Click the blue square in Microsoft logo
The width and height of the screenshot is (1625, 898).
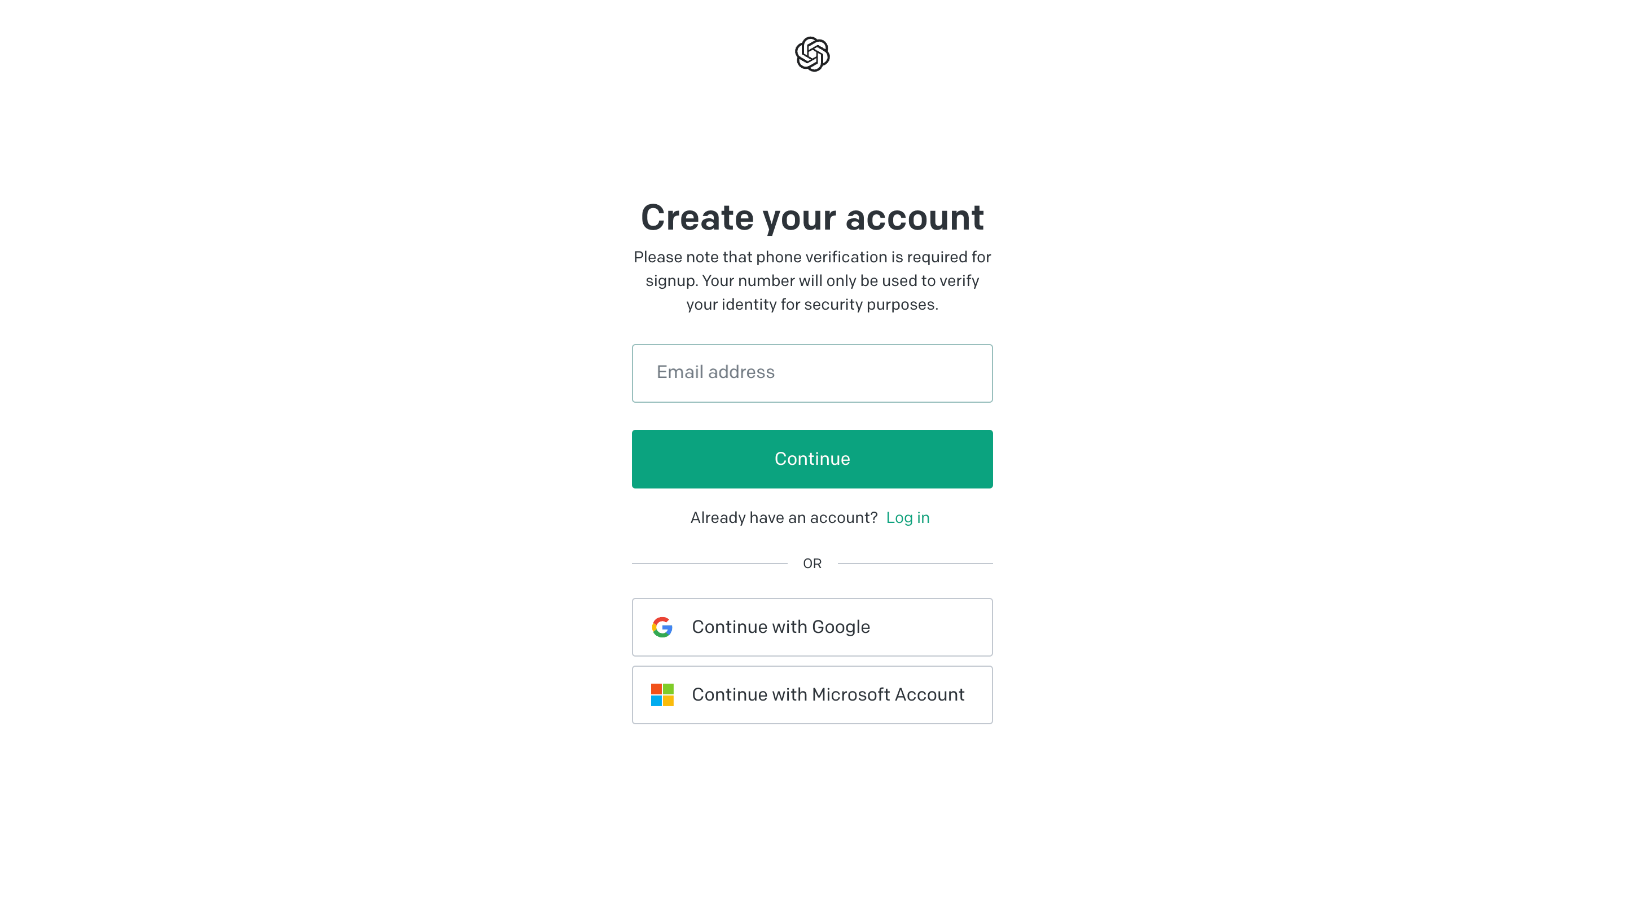click(656, 701)
